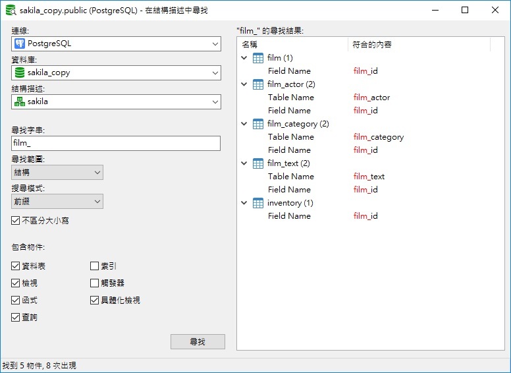
Task: Enable the 觸發器 checkbox
Action: point(95,283)
